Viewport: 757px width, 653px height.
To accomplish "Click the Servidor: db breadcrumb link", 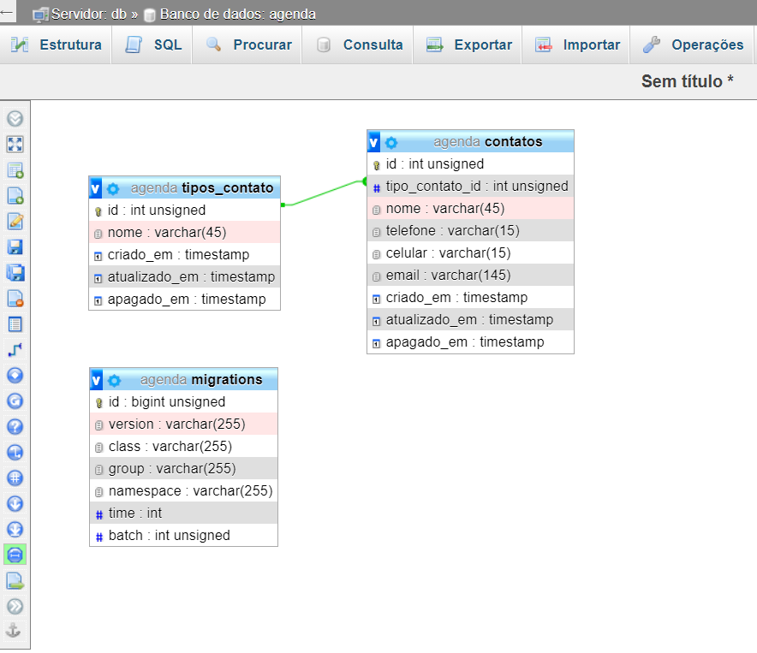I will point(89,14).
